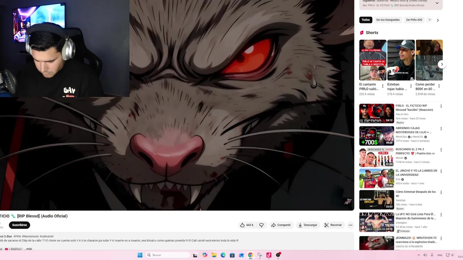Click the #Pirlo hashtag
The width and height of the screenshot is (463, 260).
[17, 236]
